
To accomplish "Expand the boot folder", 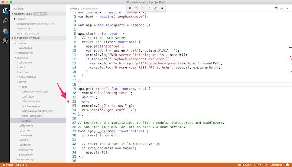I will pos(20,87).
